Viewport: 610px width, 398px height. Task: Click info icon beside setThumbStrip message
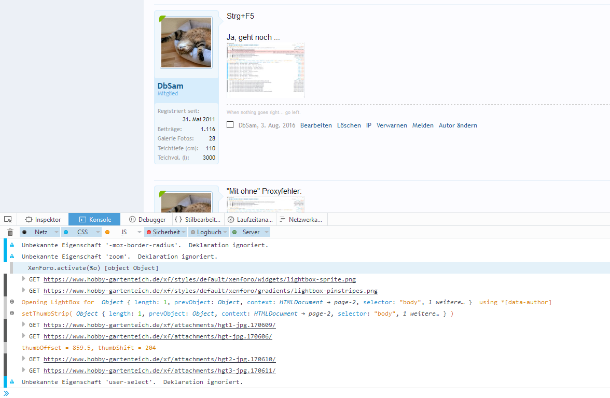[12, 313]
